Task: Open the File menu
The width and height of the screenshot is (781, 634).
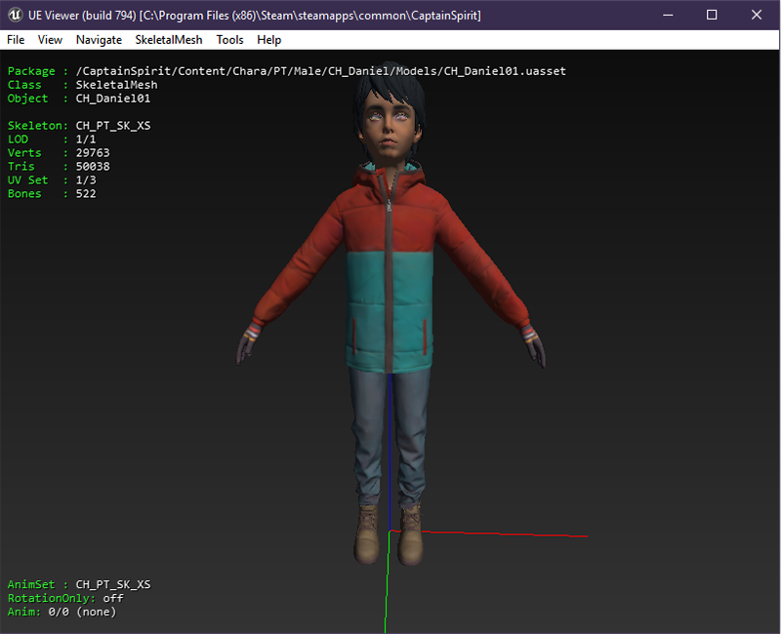Action: 16,40
